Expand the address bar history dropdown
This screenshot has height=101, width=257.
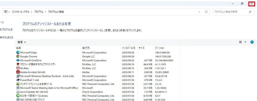pyautogui.click(x=199, y=12)
